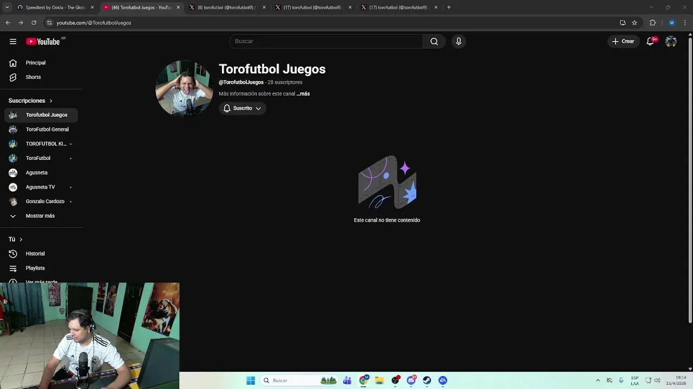Viewport: 693px width, 389px height.
Task: Open Historial in sidebar
Action: (41, 254)
